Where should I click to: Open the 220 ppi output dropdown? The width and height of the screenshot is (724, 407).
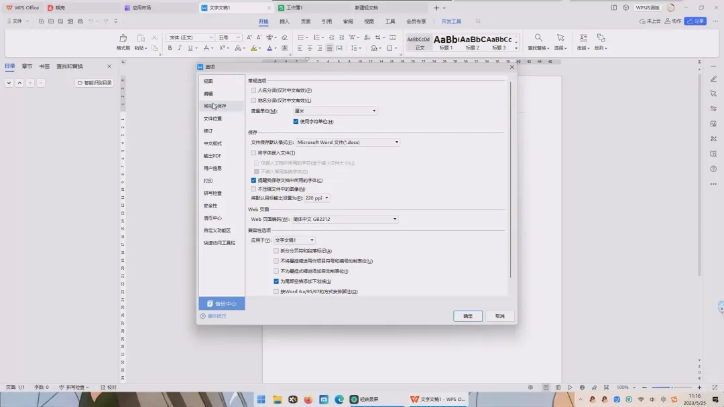point(316,198)
